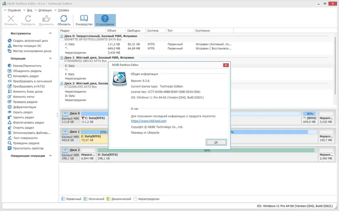Viewport: 339px width, 211px height.
Task: Choose Объединить разделы operation
Action: click(x=27, y=71)
